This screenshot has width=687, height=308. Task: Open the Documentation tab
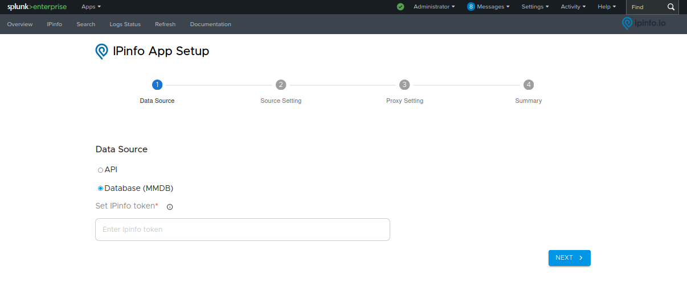coord(211,24)
